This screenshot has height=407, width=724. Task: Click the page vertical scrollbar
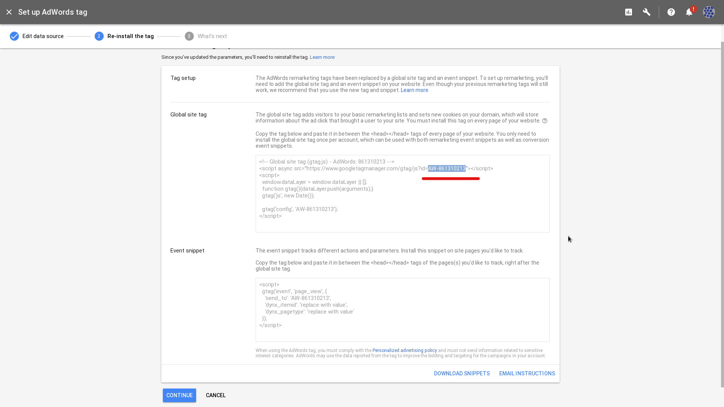pos(722,215)
